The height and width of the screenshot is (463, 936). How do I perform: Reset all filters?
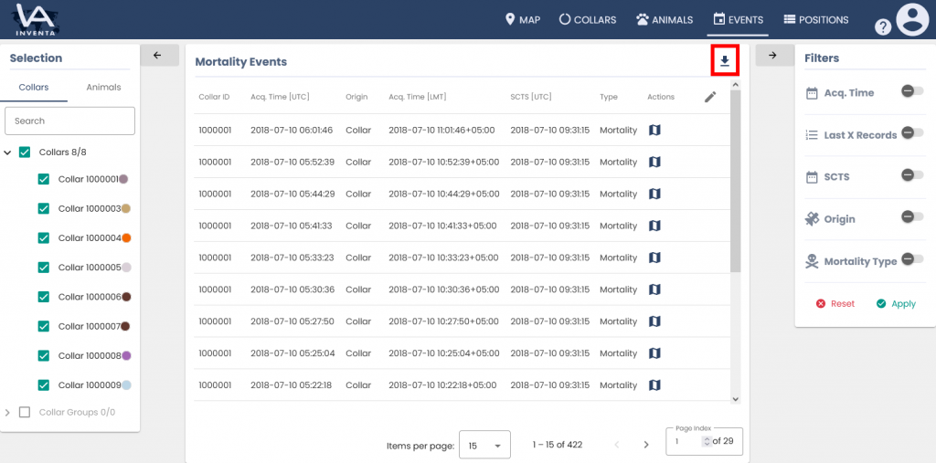(835, 304)
